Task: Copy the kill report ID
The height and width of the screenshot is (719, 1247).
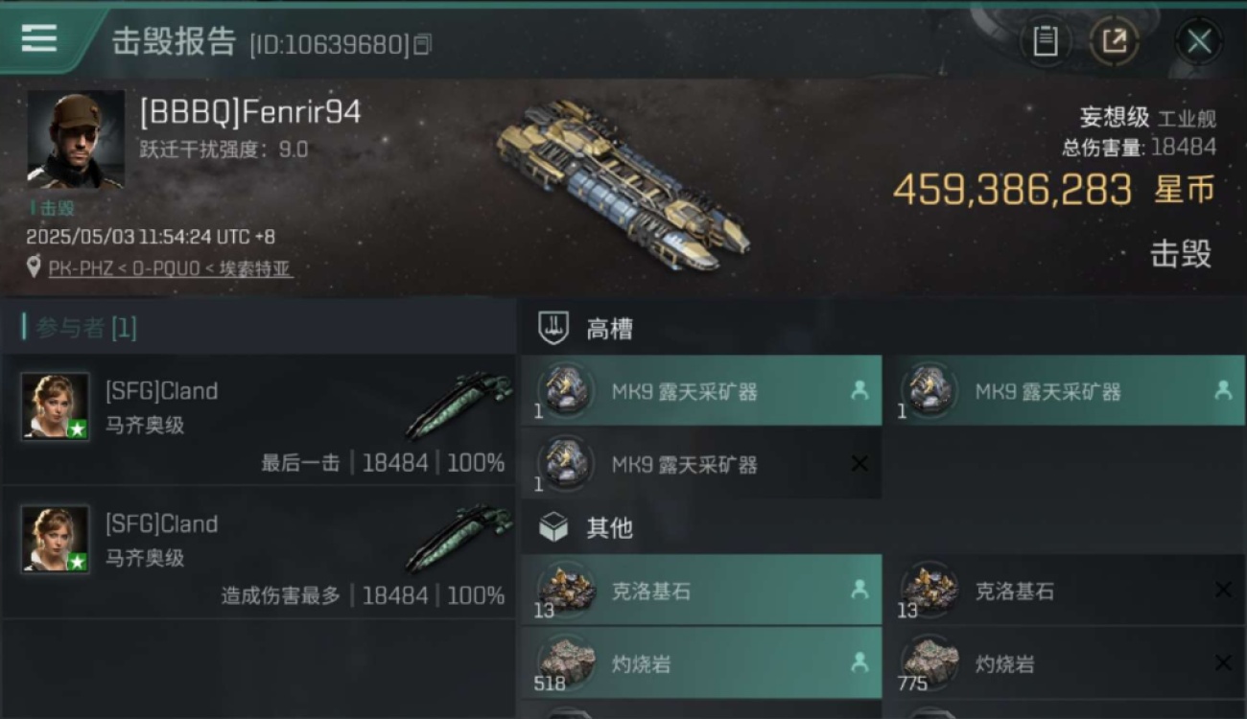Action: 422,45
